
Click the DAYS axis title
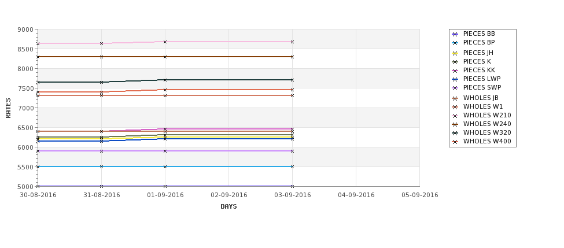(x=228, y=207)
